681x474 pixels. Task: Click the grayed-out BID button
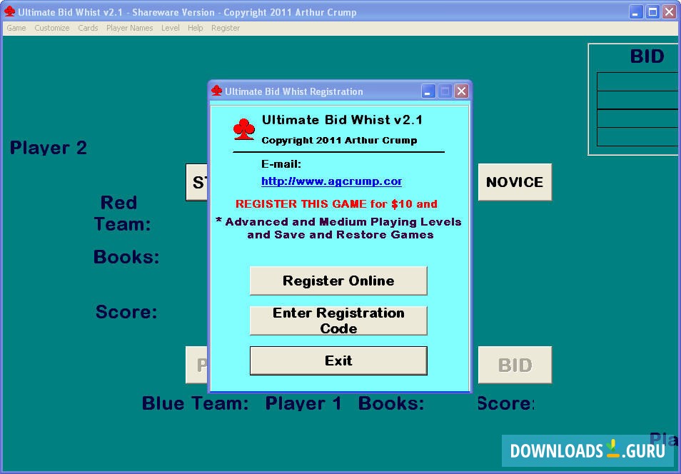(x=515, y=365)
